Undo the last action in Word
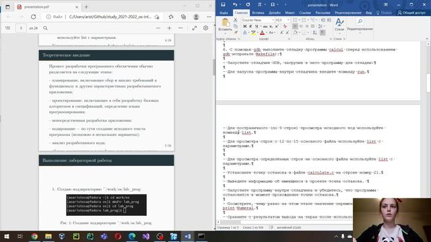Viewport: 431px width, 242px height. pos(234,5)
